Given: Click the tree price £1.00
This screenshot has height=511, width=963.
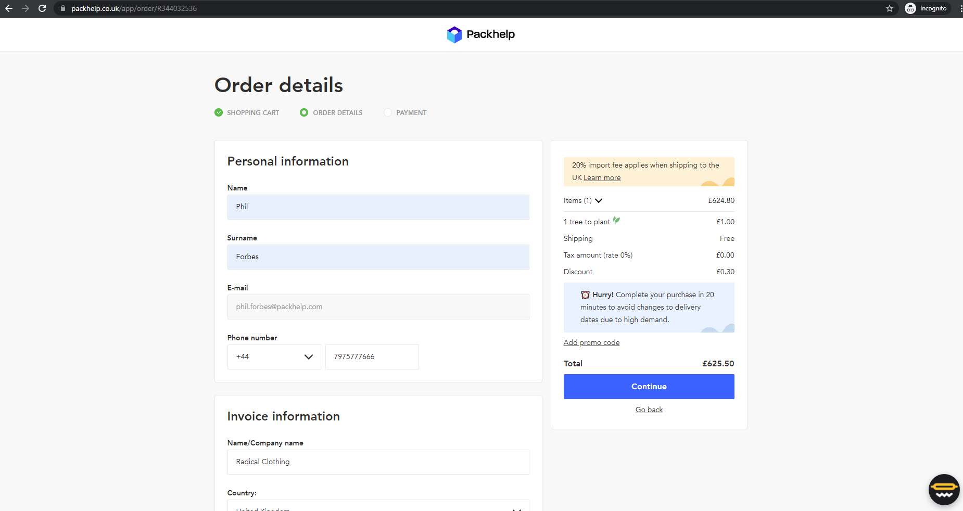Looking at the screenshot, I should 725,222.
